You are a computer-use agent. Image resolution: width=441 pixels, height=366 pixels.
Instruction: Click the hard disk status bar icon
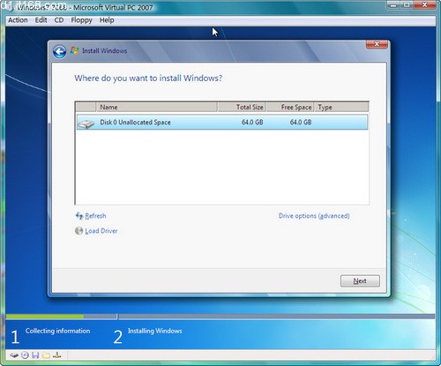14,355
